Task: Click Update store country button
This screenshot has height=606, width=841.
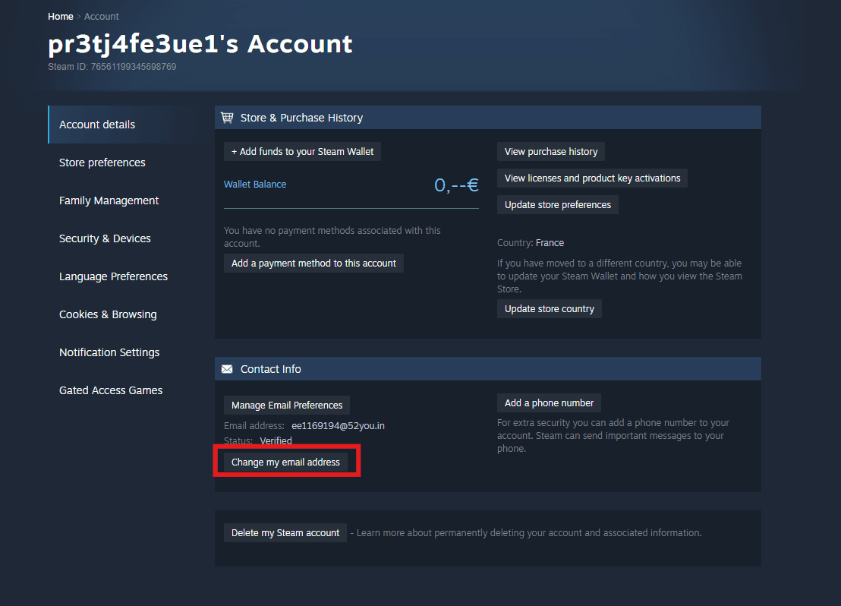Action: 550,309
